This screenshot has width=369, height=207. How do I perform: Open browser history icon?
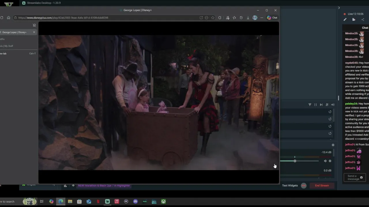coord(241,18)
